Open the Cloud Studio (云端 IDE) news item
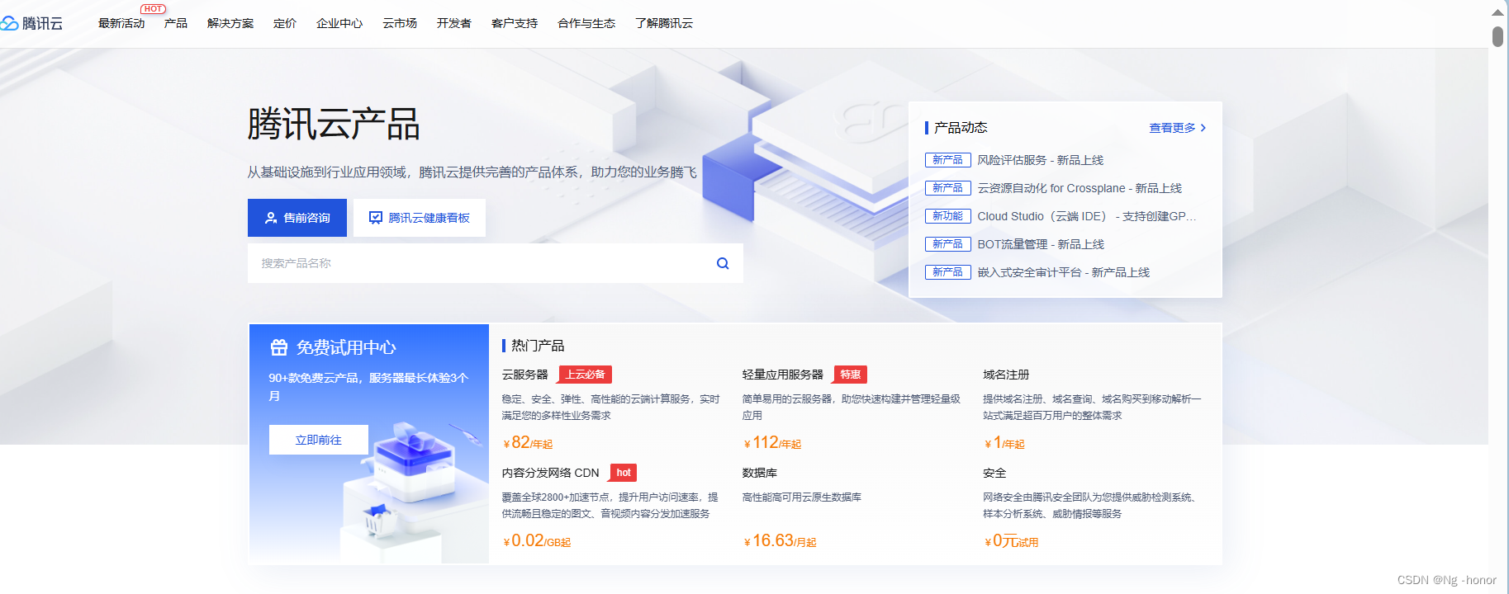 pos(1087,216)
